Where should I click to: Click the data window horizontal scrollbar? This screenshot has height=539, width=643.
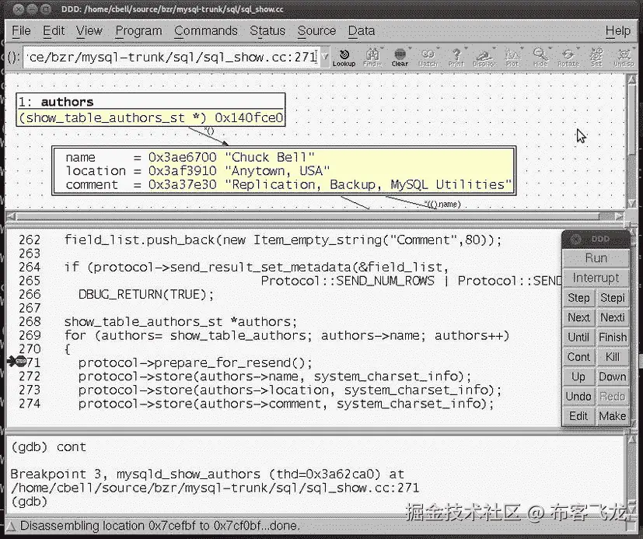pyautogui.click(x=315, y=216)
